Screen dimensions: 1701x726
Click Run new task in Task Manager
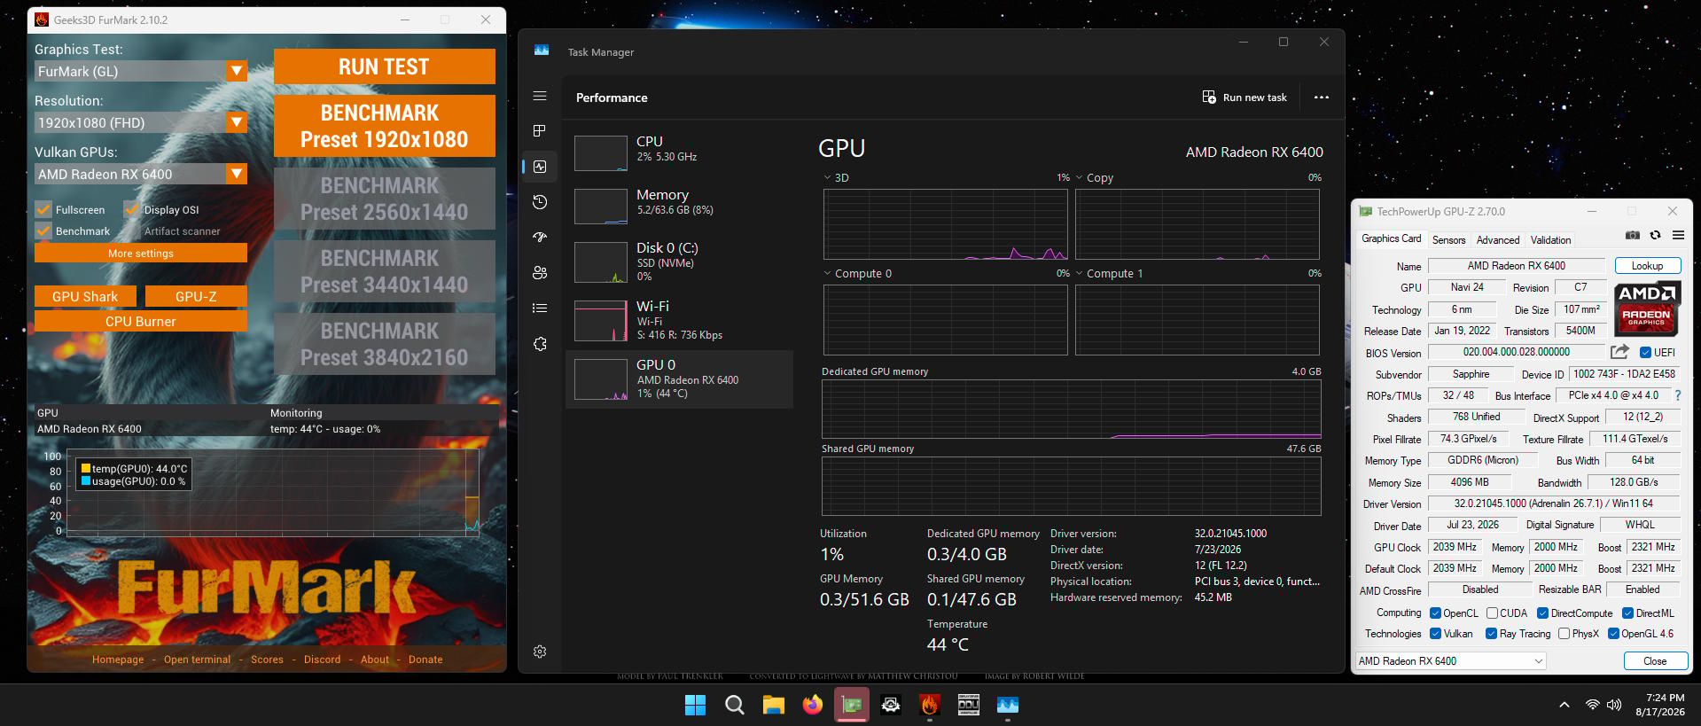[1244, 98]
